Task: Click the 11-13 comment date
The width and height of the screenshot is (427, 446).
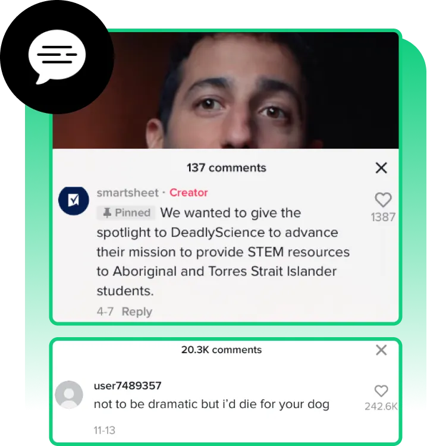Action: (x=105, y=431)
